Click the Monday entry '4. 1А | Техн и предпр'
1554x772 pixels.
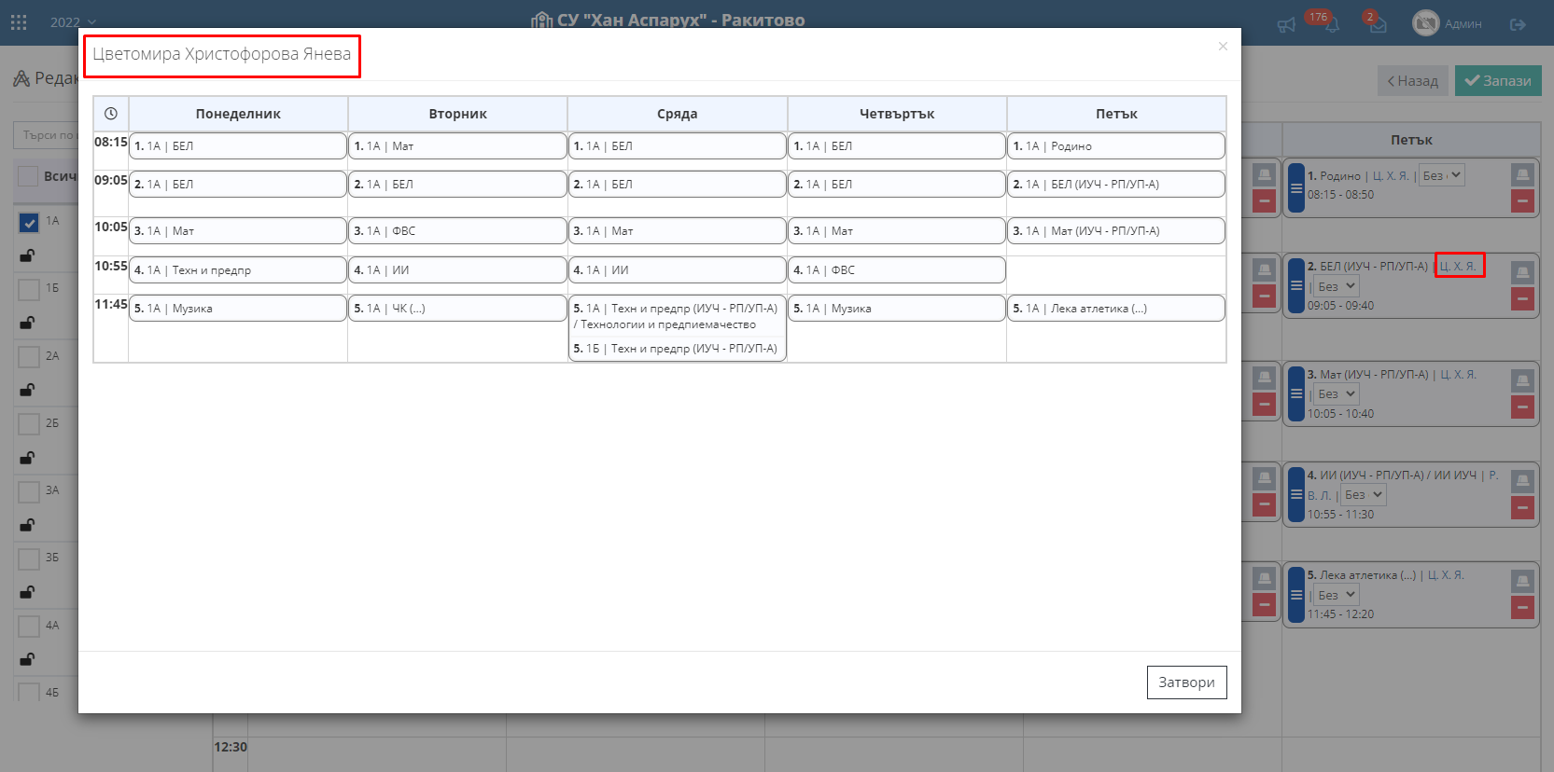point(238,270)
